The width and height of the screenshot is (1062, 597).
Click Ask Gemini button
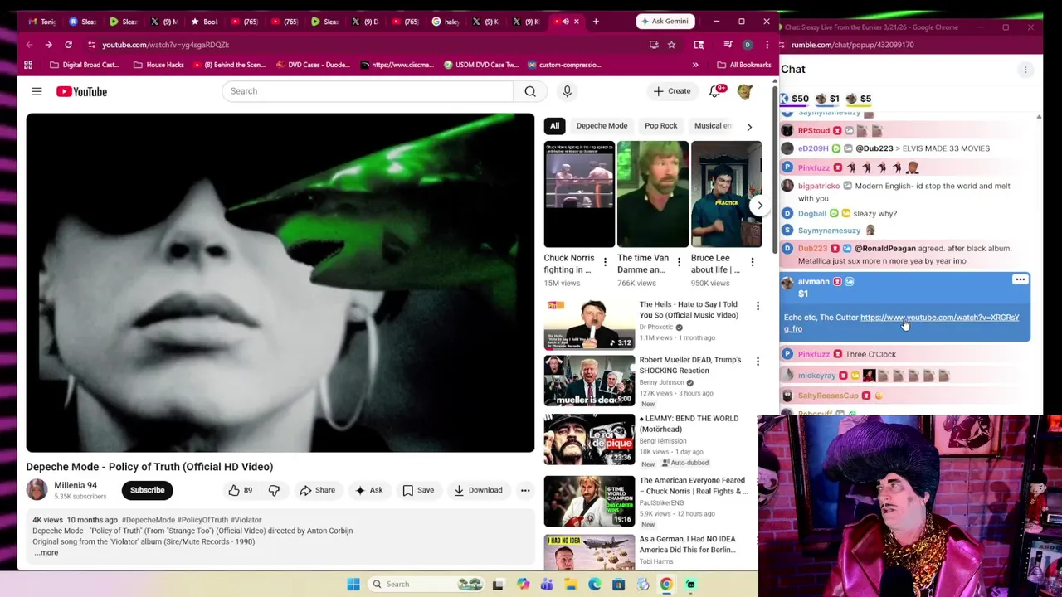(664, 22)
